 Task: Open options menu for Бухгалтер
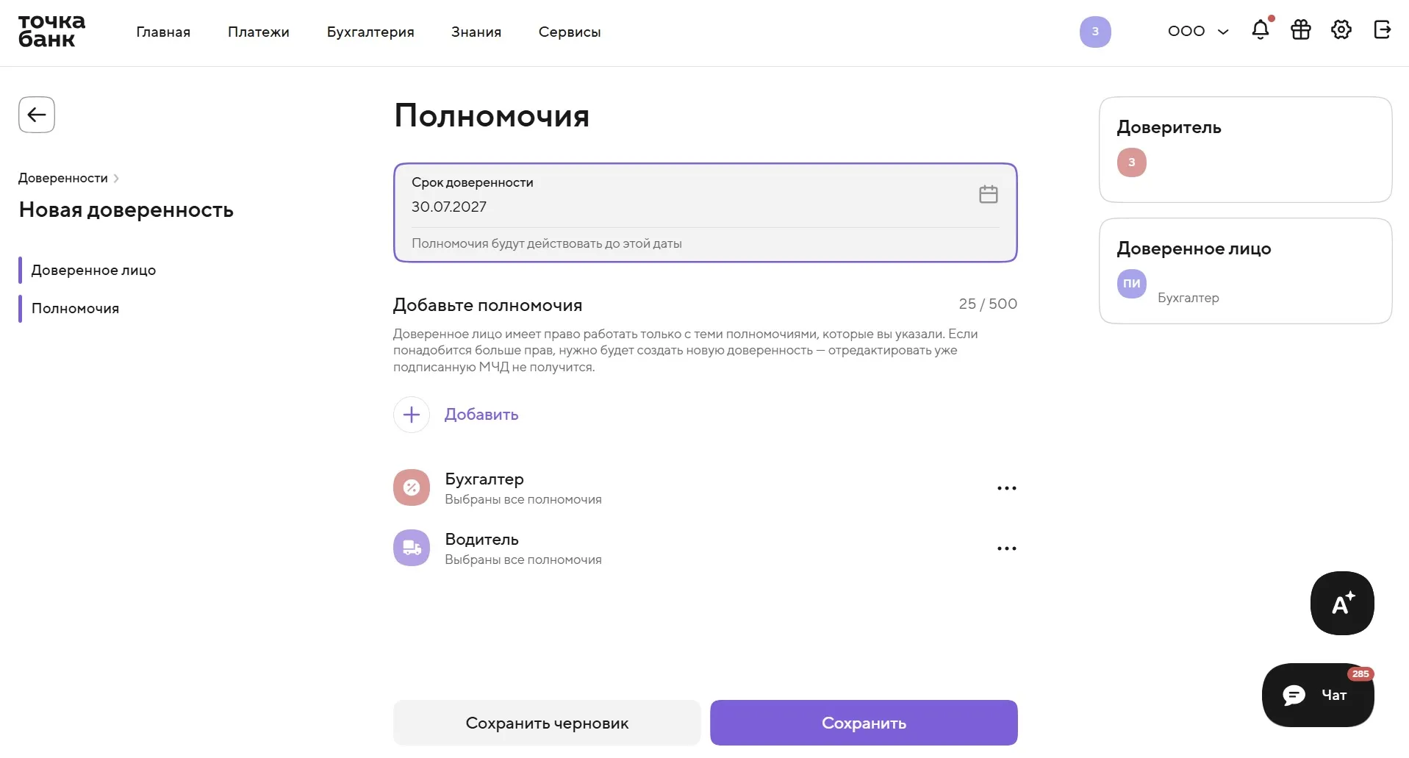point(1007,488)
